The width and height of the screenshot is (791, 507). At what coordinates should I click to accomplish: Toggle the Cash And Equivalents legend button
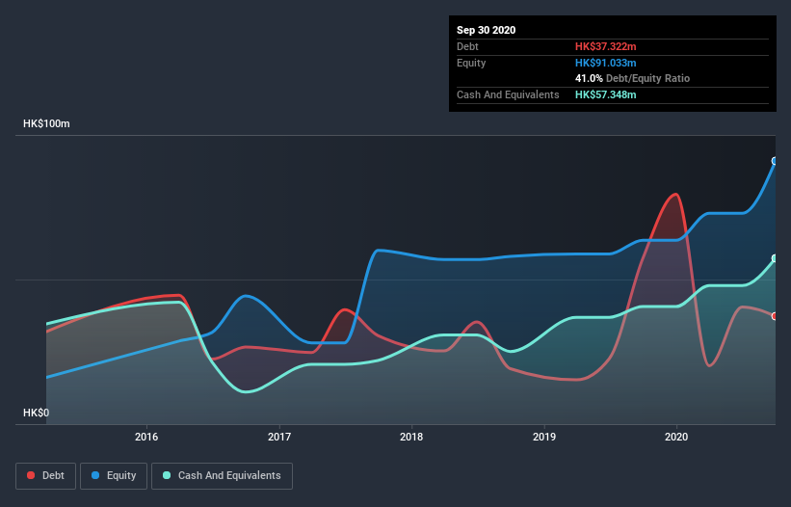(222, 476)
